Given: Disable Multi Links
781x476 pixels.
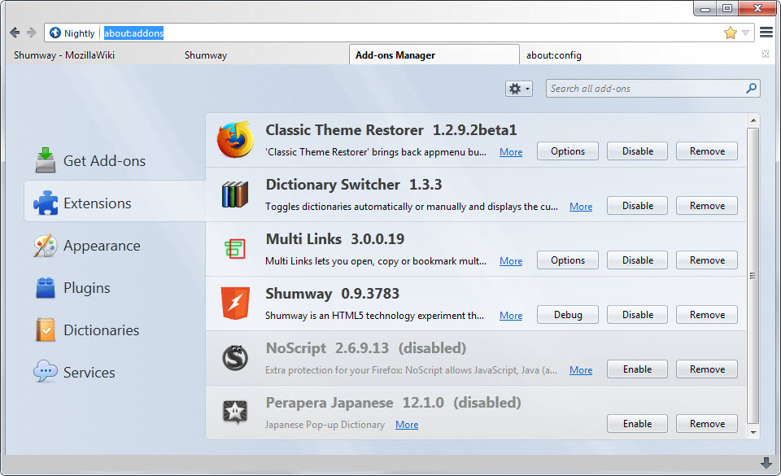Looking at the screenshot, I should (x=638, y=260).
